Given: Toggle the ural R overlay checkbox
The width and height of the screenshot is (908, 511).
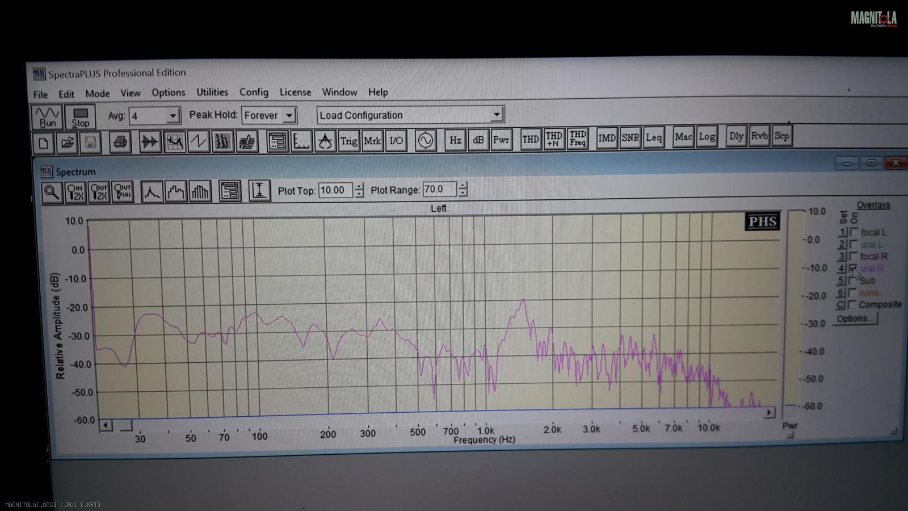Looking at the screenshot, I should (x=853, y=268).
